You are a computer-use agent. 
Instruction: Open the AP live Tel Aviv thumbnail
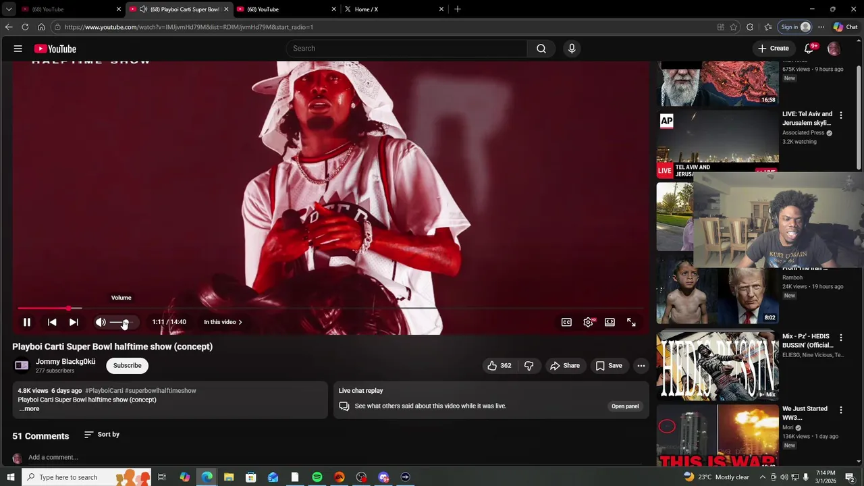tap(718, 144)
